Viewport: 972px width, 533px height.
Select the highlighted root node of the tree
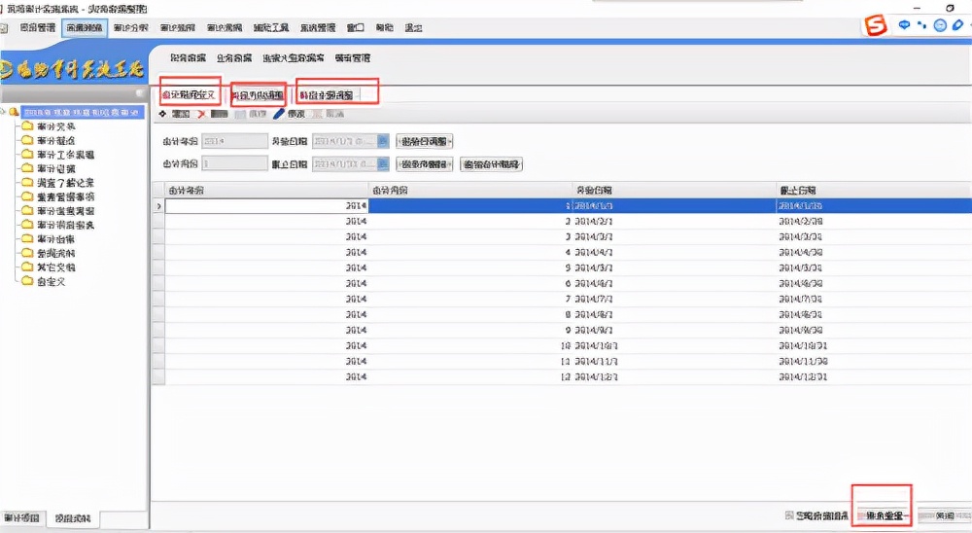click(x=83, y=112)
